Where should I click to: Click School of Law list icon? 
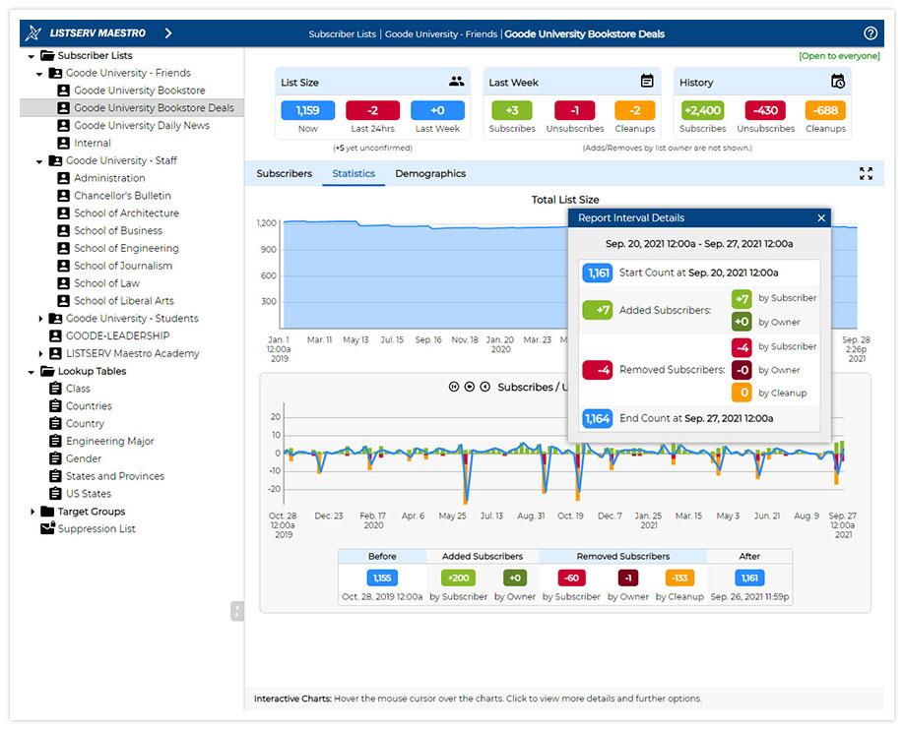(63, 283)
